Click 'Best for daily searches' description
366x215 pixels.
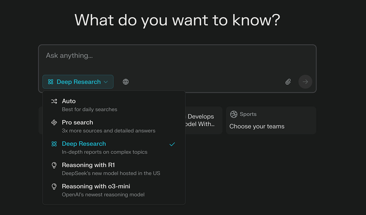[x=89, y=110]
